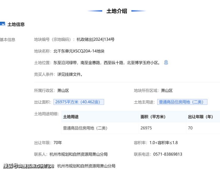The height and width of the screenshot is (171, 220).
Task: Click the 面积 (平方米) column header
Action: (153, 117)
